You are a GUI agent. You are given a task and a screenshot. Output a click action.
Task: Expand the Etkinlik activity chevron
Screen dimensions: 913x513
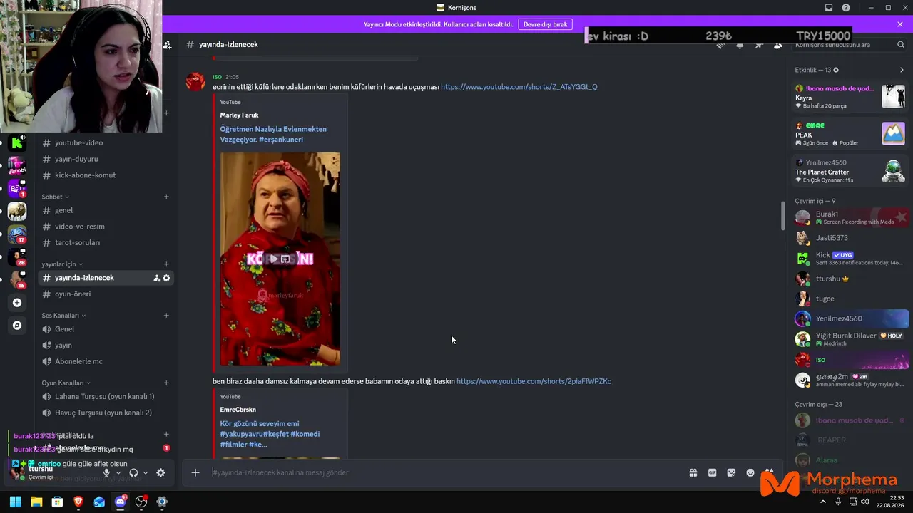coord(902,70)
